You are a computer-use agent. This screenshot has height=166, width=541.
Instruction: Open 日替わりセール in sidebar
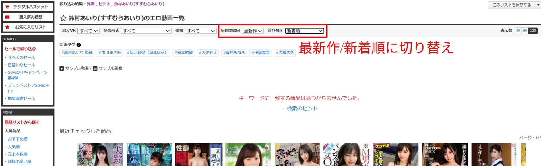click(22, 65)
